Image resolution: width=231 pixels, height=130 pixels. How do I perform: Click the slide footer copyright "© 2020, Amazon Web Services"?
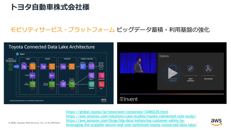click(x=34, y=123)
